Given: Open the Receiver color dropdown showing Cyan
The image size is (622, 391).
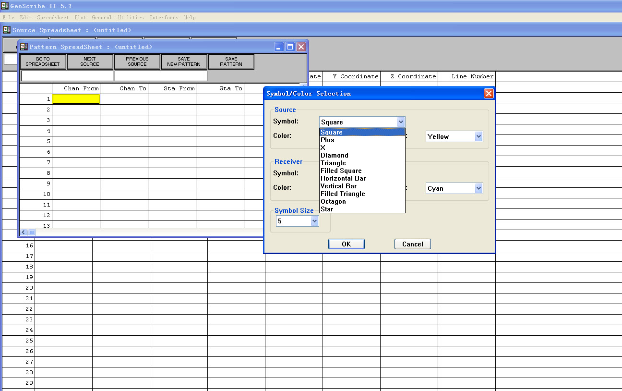Looking at the screenshot, I should click(x=478, y=188).
